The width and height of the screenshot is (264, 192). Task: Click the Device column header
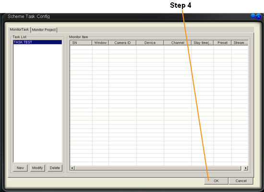pyautogui.click(x=150, y=43)
